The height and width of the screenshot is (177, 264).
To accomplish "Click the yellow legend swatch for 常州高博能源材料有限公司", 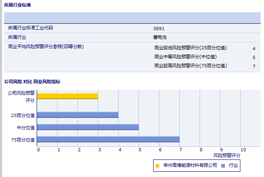I will pyautogui.click(x=157, y=166).
